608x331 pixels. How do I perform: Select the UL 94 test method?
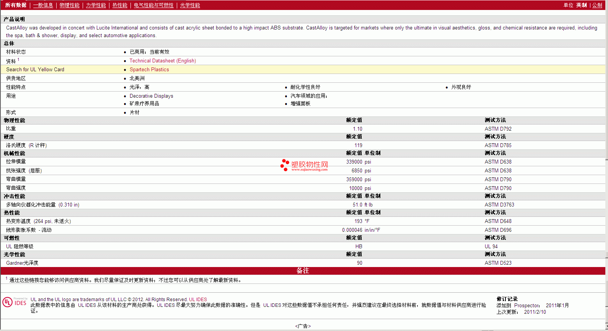[x=491, y=246]
